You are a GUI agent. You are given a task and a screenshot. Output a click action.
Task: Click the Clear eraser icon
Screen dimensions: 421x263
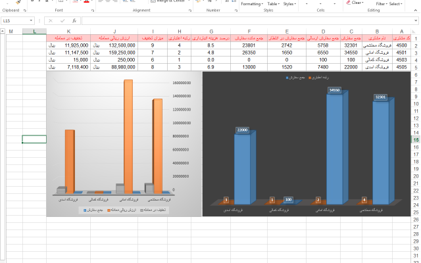pos(348,3)
